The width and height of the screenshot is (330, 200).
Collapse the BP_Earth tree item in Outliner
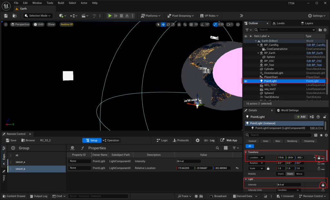tap(258, 53)
